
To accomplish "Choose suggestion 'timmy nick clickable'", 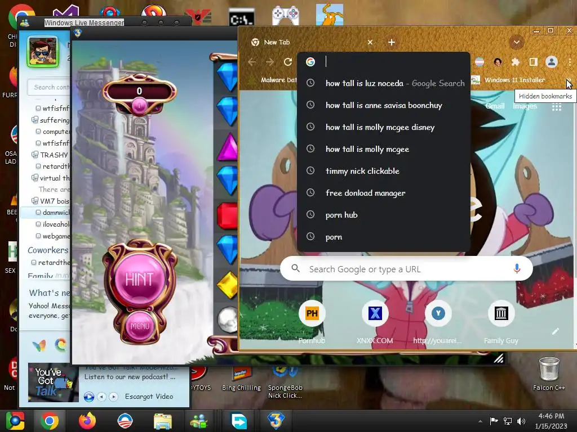I will tap(383, 171).
